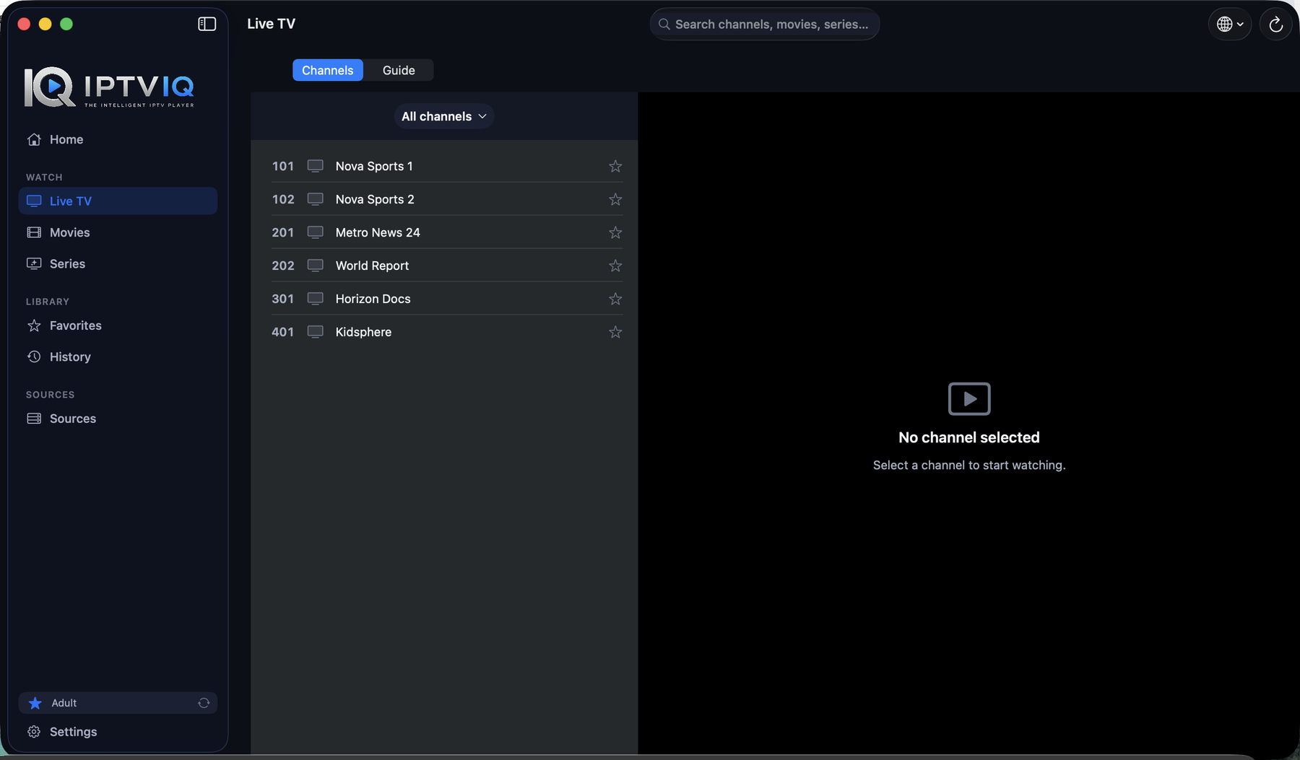Open the Series section
This screenshot has width=1300, height=760.
(x=118, y=263)
